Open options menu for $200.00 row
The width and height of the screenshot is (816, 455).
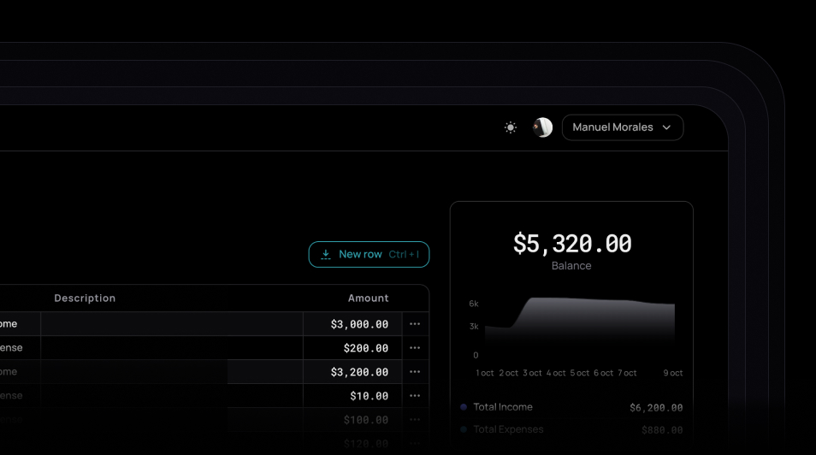(x=415, y=348)
